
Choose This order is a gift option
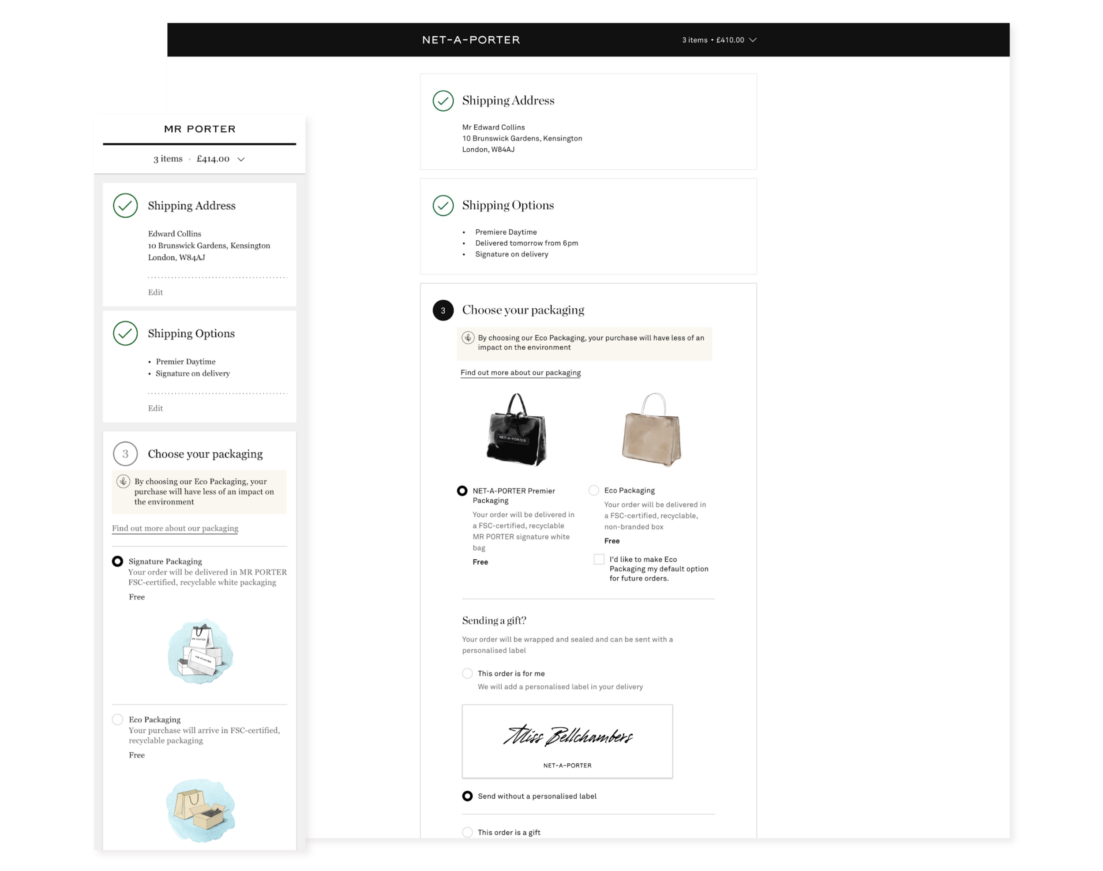pyautogui.click(x=467, y=832)
